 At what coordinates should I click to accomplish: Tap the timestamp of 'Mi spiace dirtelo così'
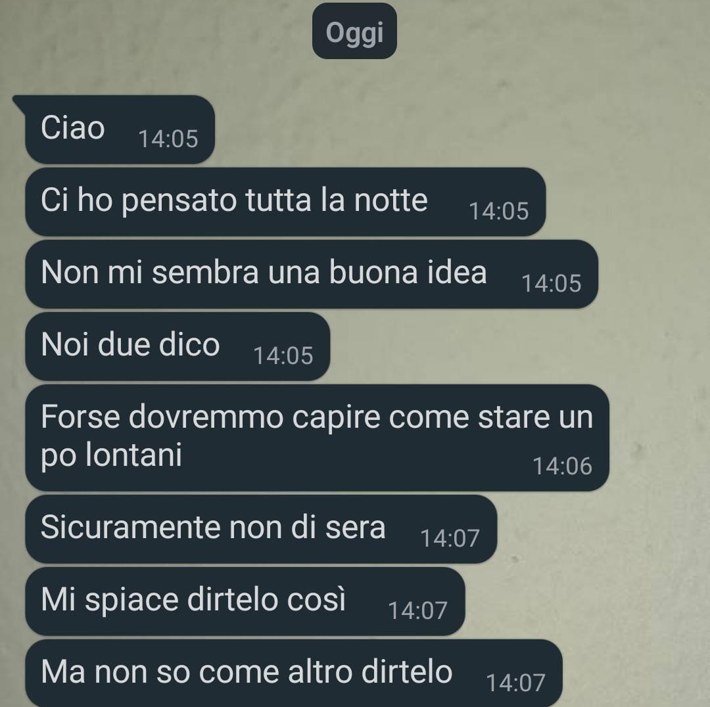(418, 610)
